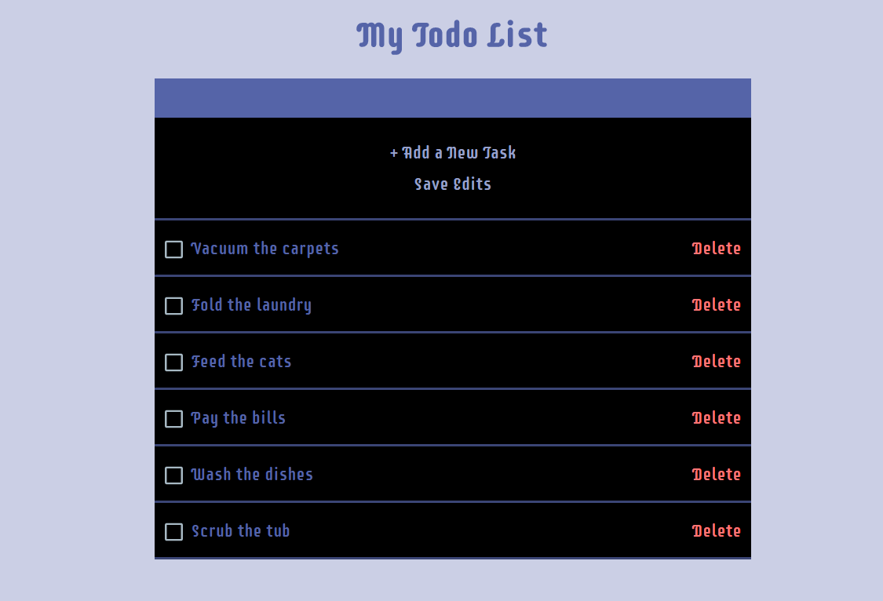Click the My Todo List heading
The height and width of the screenshot is (601, 883).
pos(452,35)
